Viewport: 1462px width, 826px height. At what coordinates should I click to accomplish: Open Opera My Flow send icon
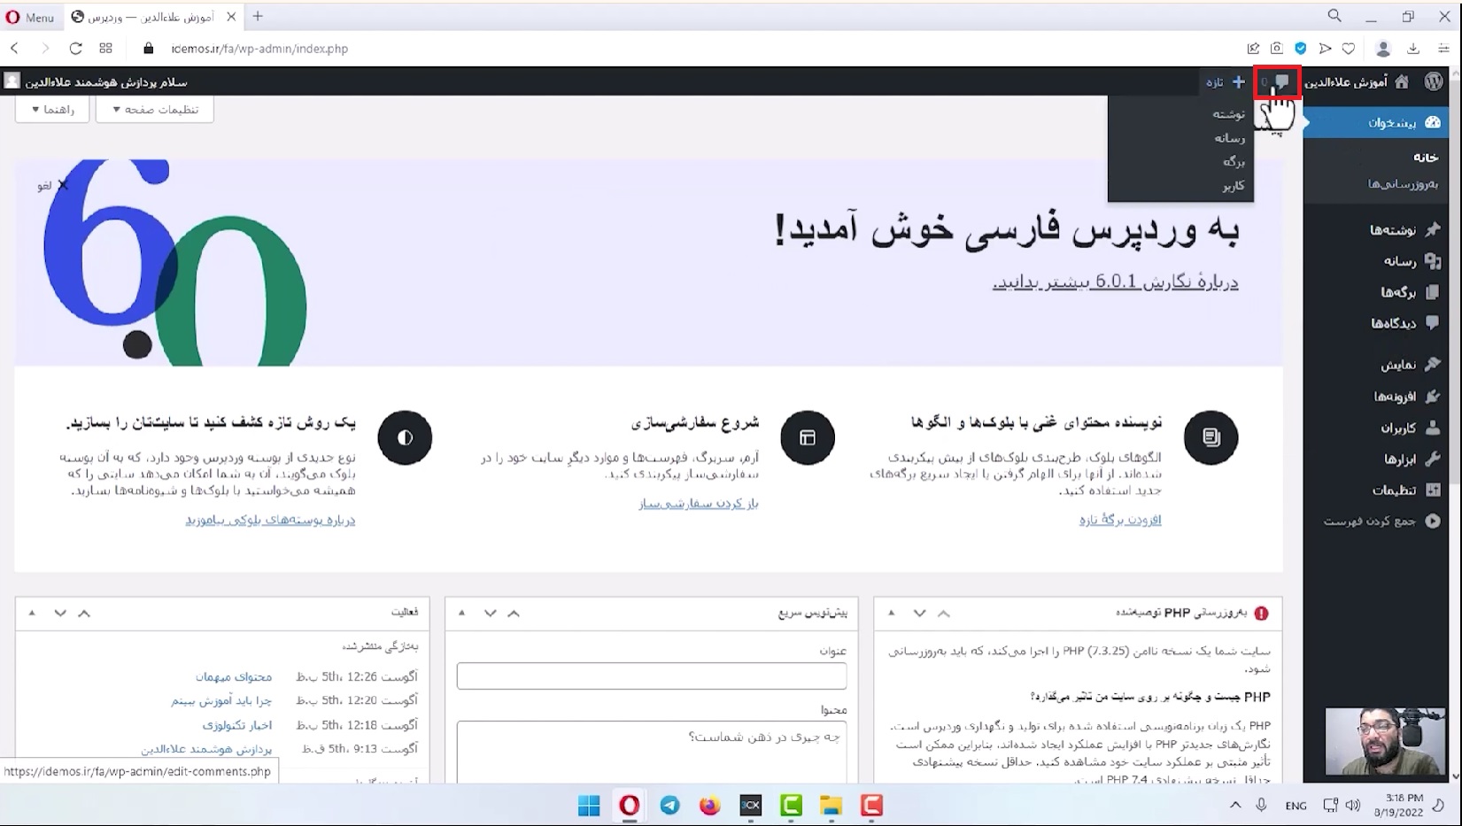(x=1325, y=49)
